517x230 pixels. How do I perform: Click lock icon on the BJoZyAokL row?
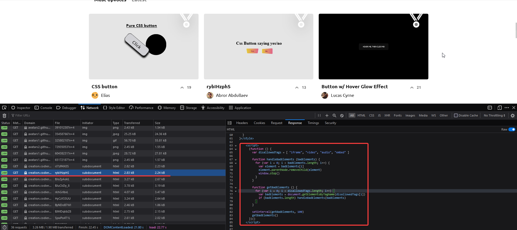pyautogui.click(x=26, y=179)
